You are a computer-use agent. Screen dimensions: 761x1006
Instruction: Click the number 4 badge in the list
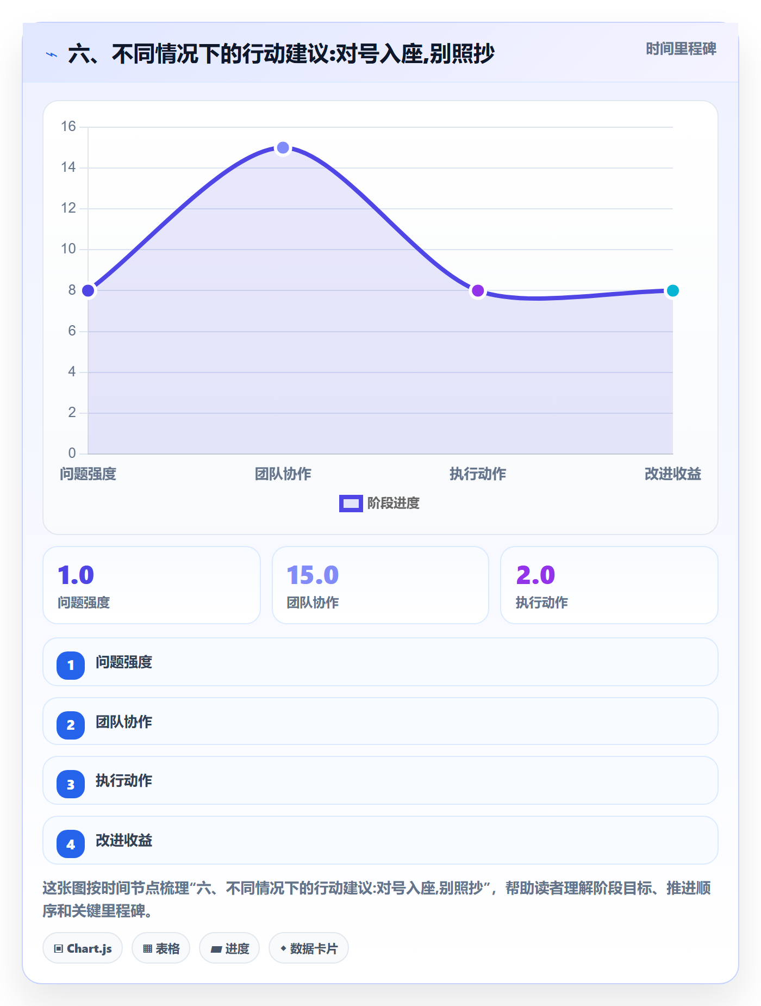point(71,844)
